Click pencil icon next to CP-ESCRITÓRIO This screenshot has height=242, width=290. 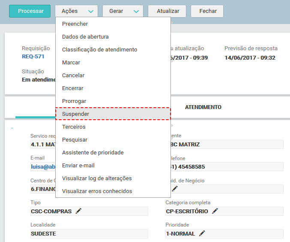point(215,211)
